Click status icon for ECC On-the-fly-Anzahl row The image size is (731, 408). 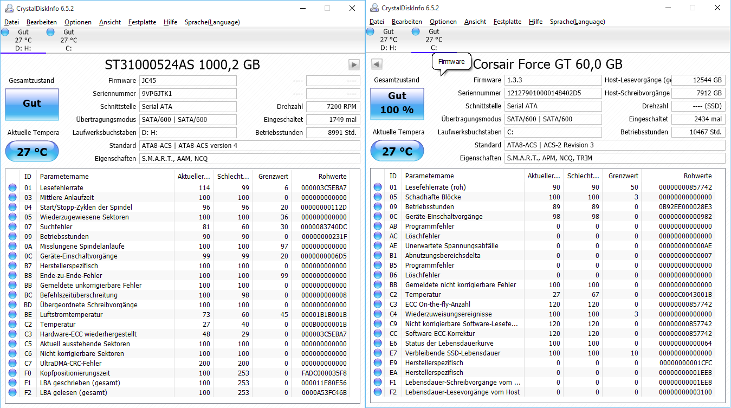378,305
